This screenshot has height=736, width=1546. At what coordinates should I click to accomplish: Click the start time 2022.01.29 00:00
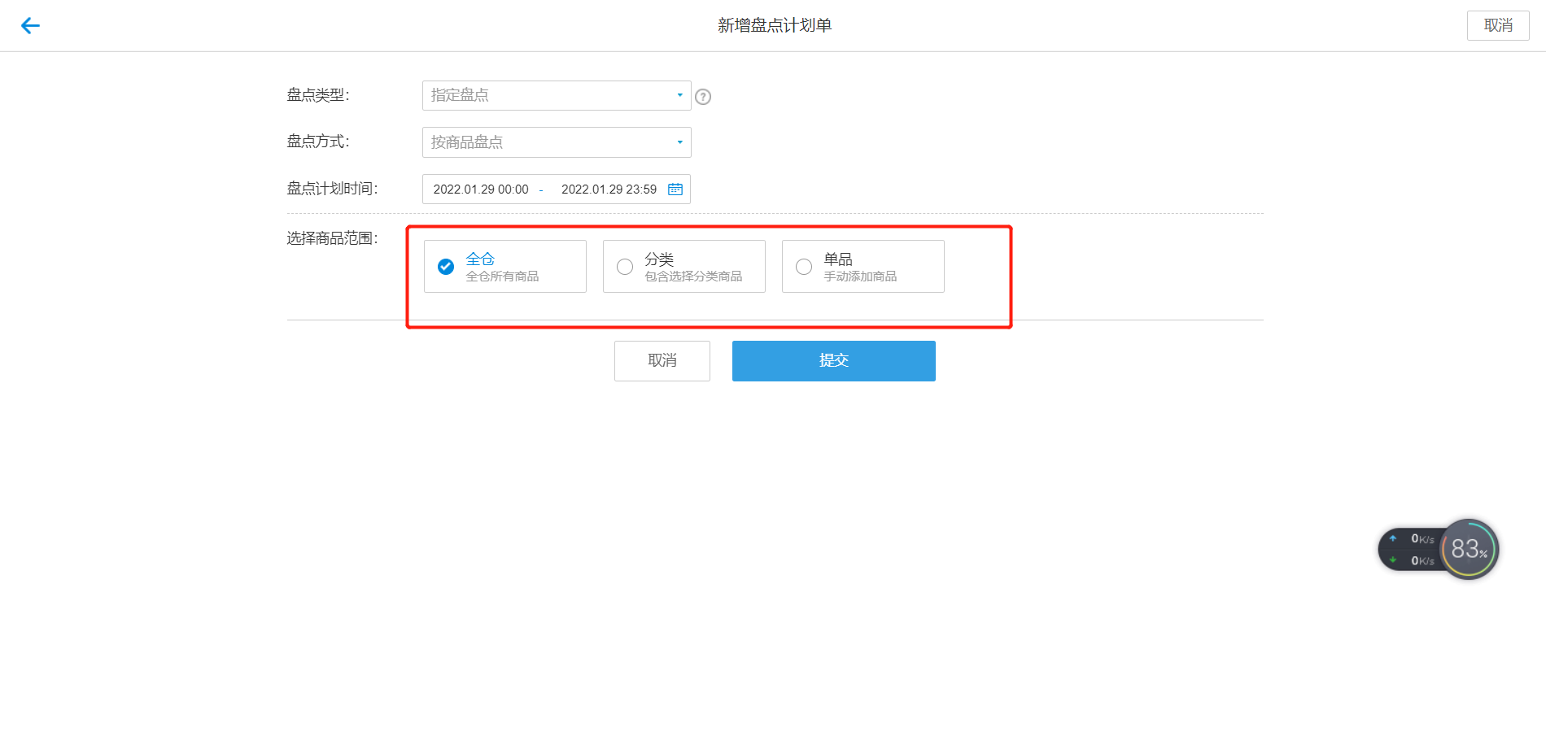tap(481, 189)
